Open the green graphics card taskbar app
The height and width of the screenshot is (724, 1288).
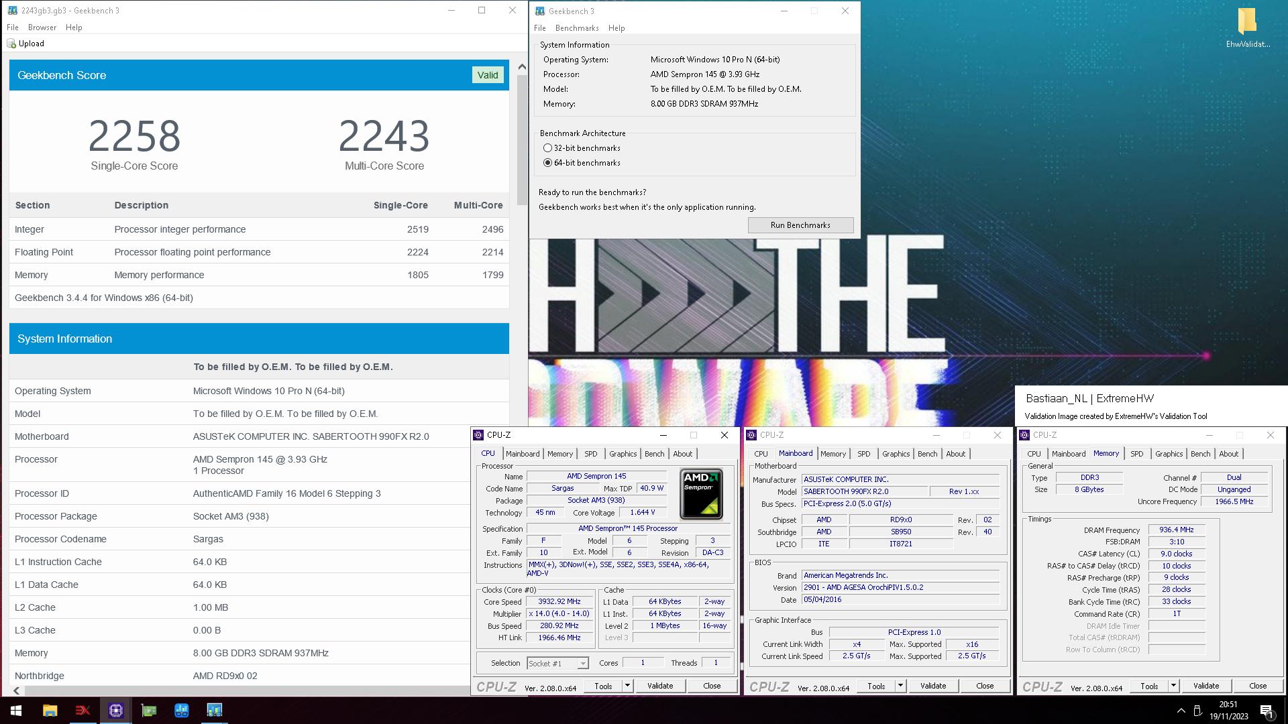click(x=148, y=711)
